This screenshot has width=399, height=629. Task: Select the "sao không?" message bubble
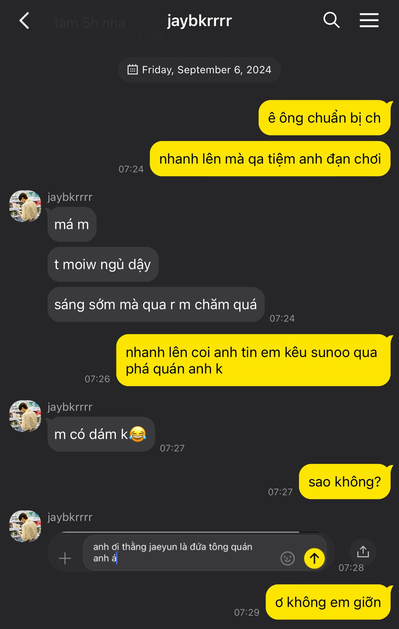345,482
